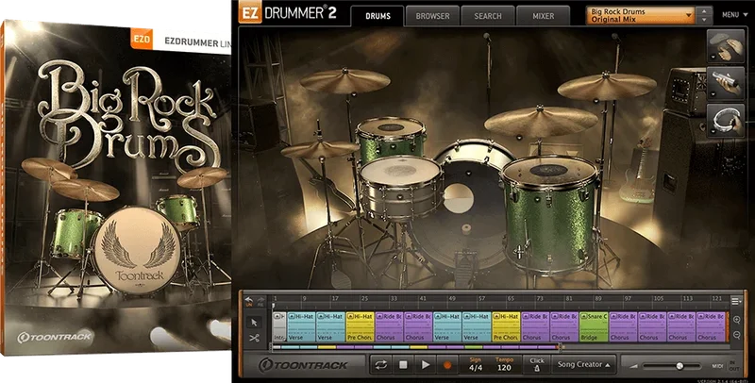Arm recording with the red record button
The width and height of the screenshot is (755, 383).
[x=447, y=365]
